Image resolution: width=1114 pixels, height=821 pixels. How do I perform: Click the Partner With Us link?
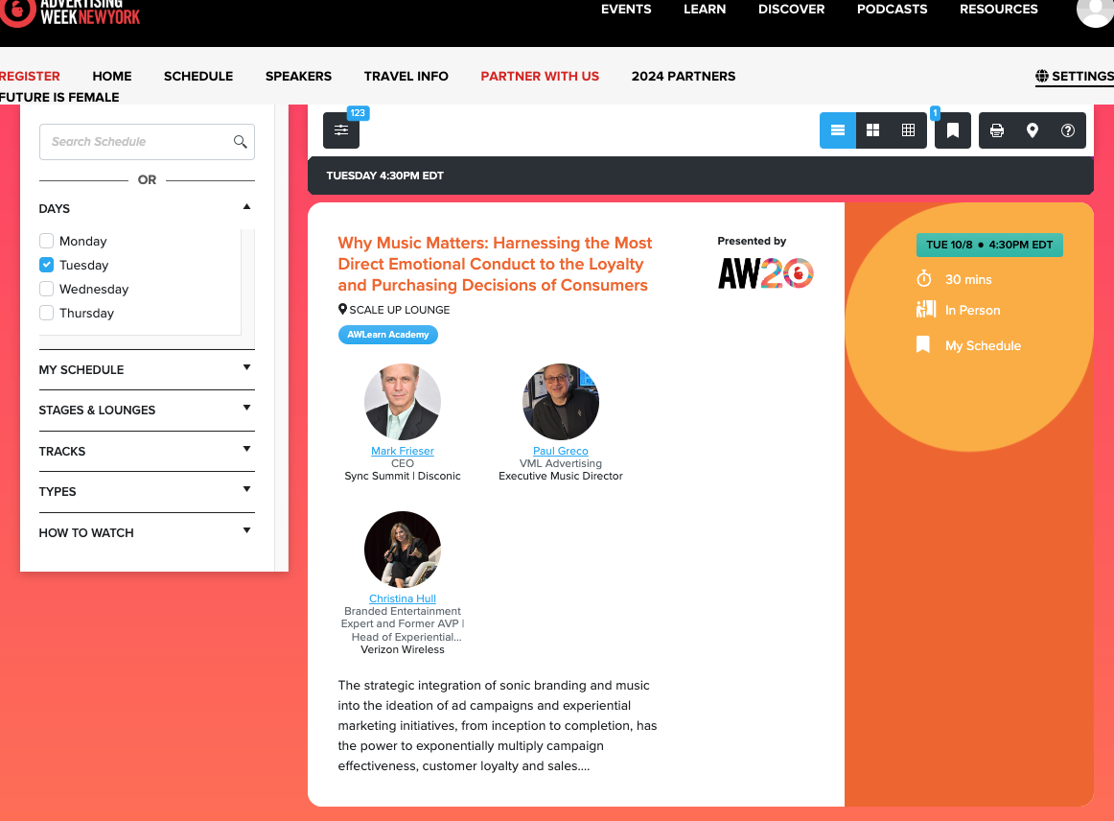click(540, 76)
